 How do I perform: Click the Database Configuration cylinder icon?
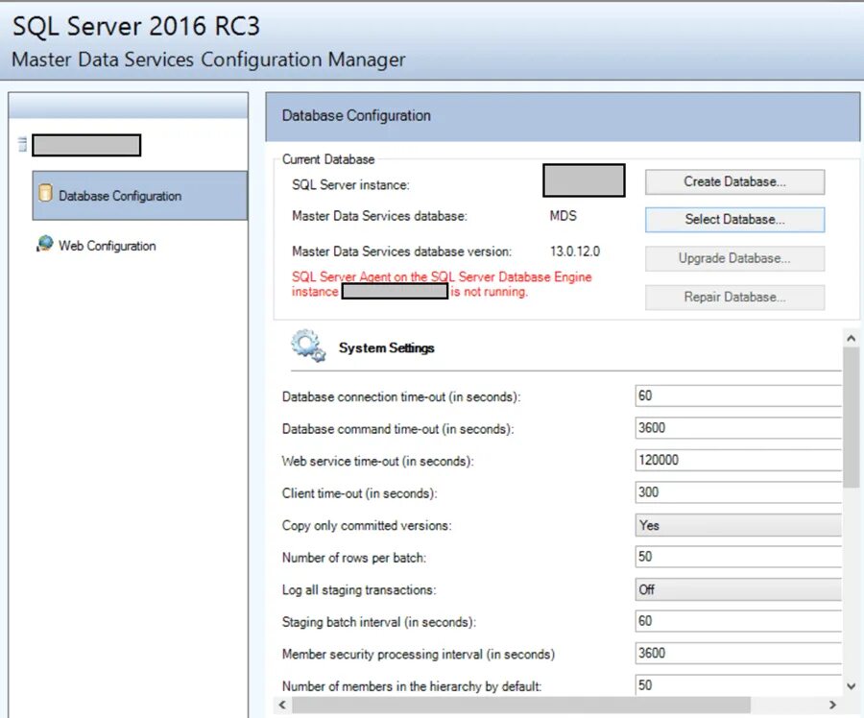[x=45, y=193]
